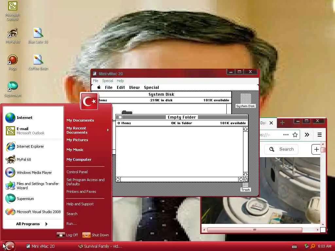Open Printers and Faxes

[x=81, y=192]
